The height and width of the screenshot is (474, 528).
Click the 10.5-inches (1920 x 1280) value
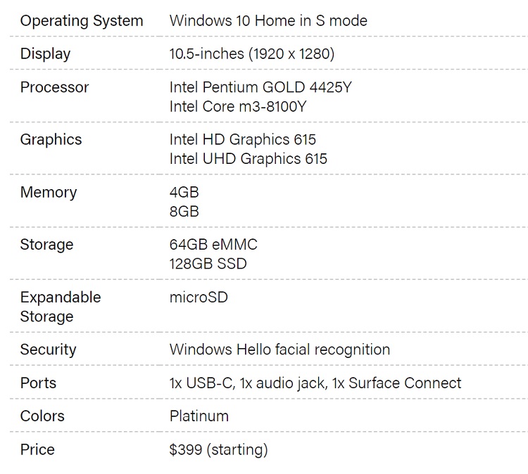point(252,54)
